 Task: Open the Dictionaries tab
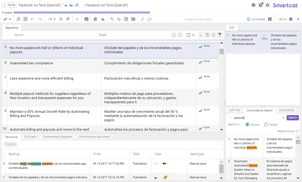(286, 110)
